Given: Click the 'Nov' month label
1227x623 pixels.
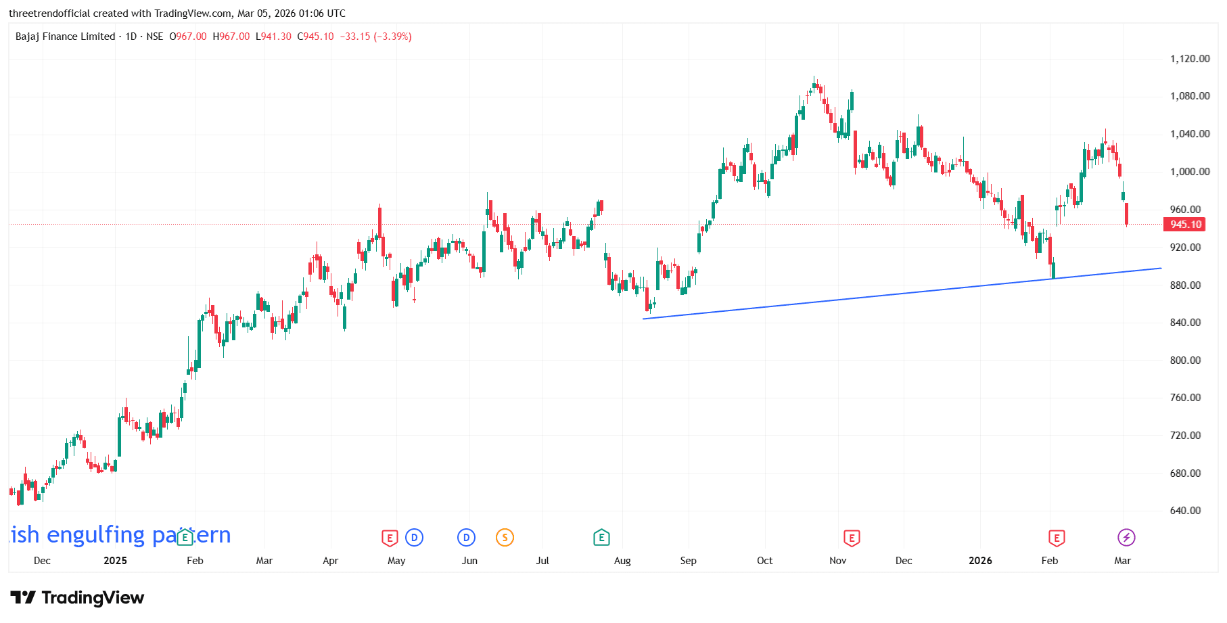Looking at the screenshot, I should pyautogui.click(x=837, y=561).
